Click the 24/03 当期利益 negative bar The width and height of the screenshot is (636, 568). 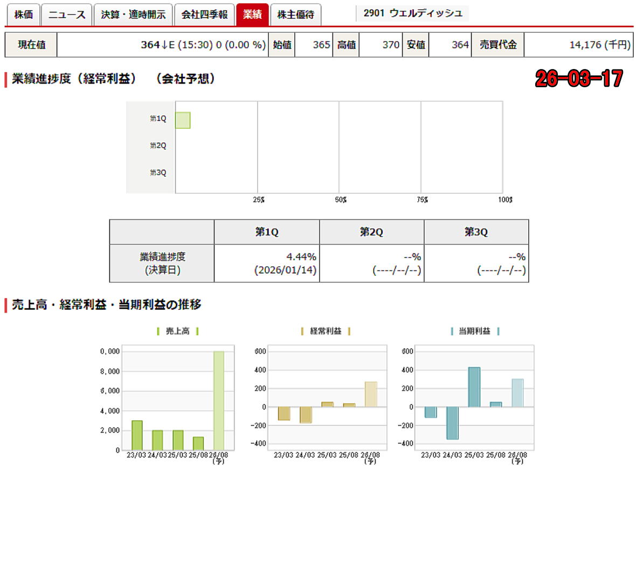tap(452, 423)
